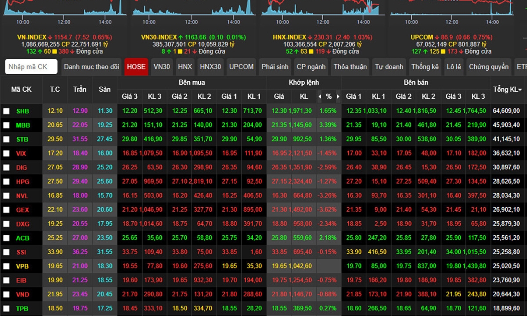Click the VN-INDEX chart thumbnail
This screenshot has width=527, height=316.
[64, 10]
